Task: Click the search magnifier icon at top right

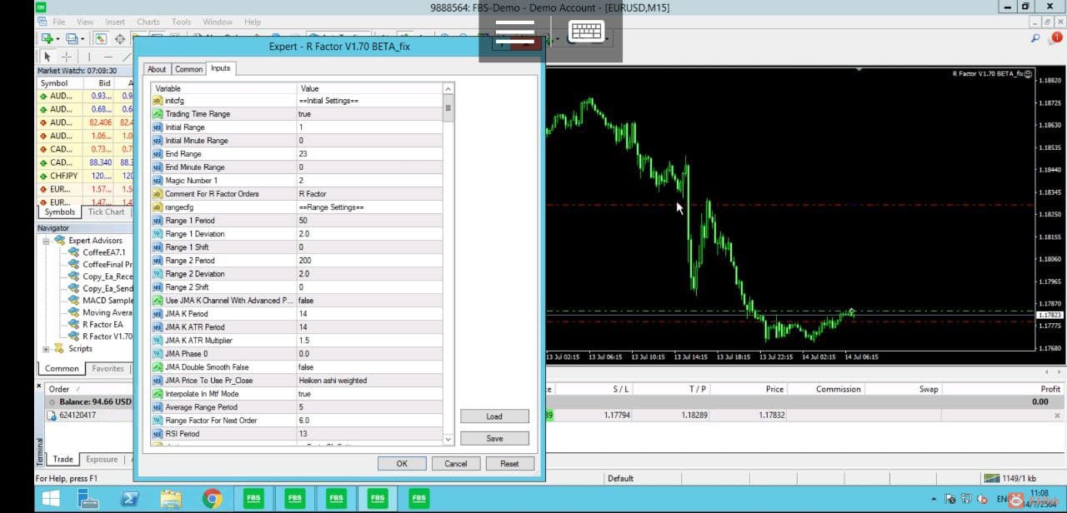Action: pos(1035,38)
